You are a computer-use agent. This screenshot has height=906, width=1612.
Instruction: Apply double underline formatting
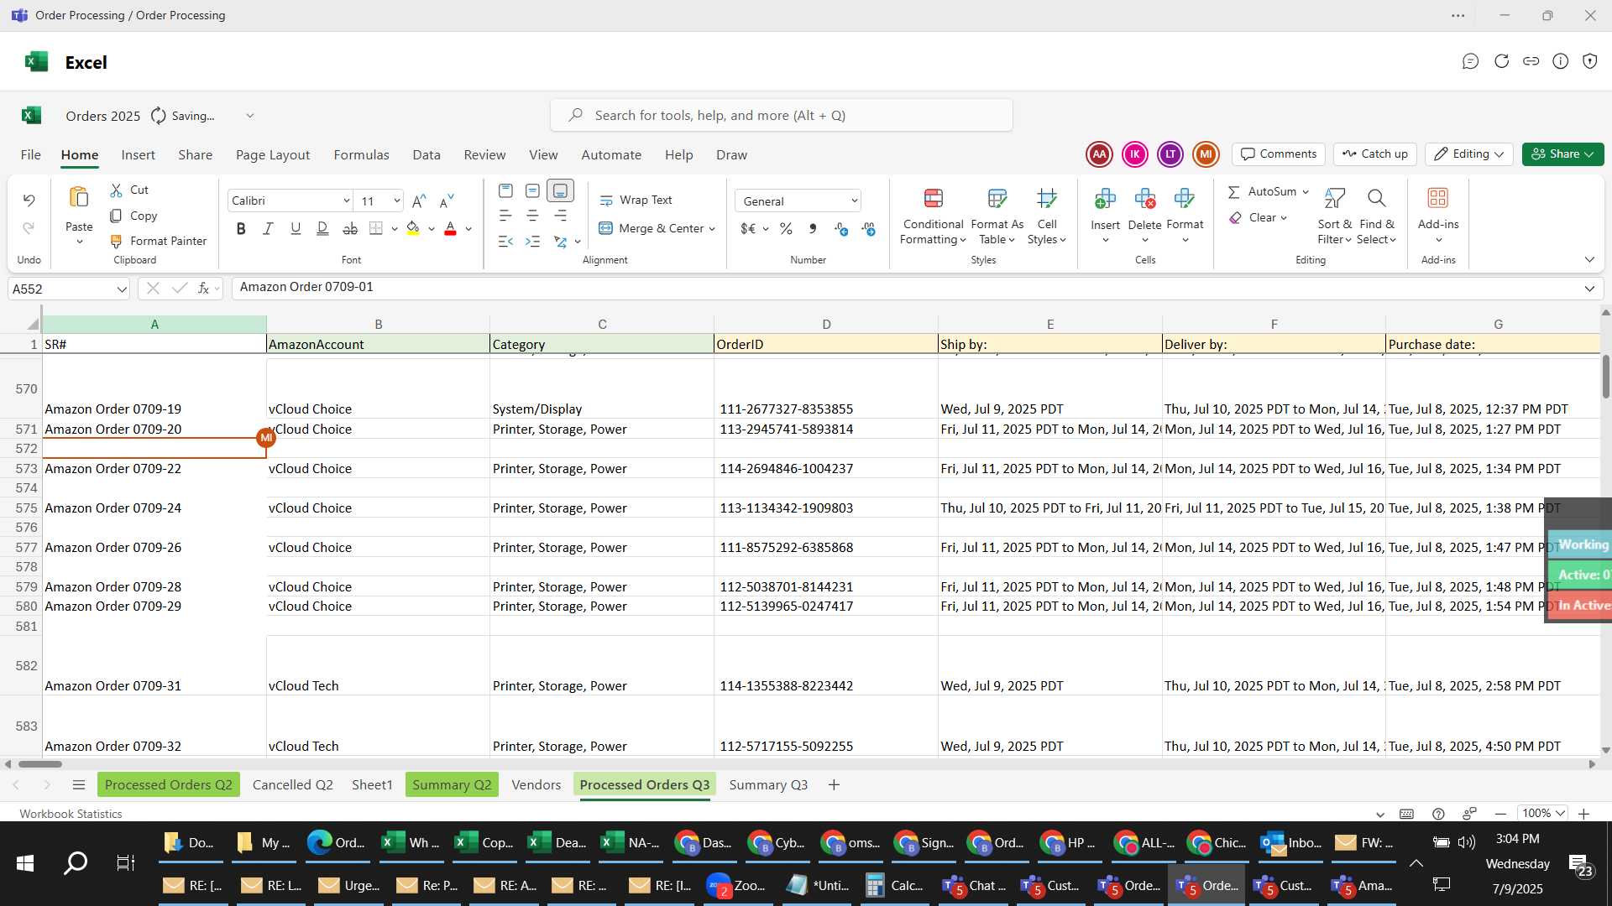322,229
